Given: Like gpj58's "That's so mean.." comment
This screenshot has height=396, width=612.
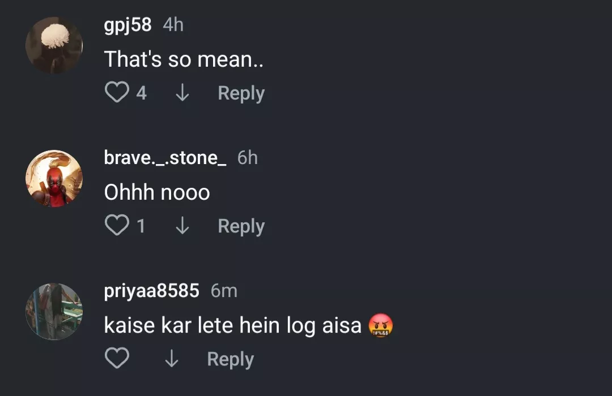Looking at the screenshot, I should coord(117,93).
